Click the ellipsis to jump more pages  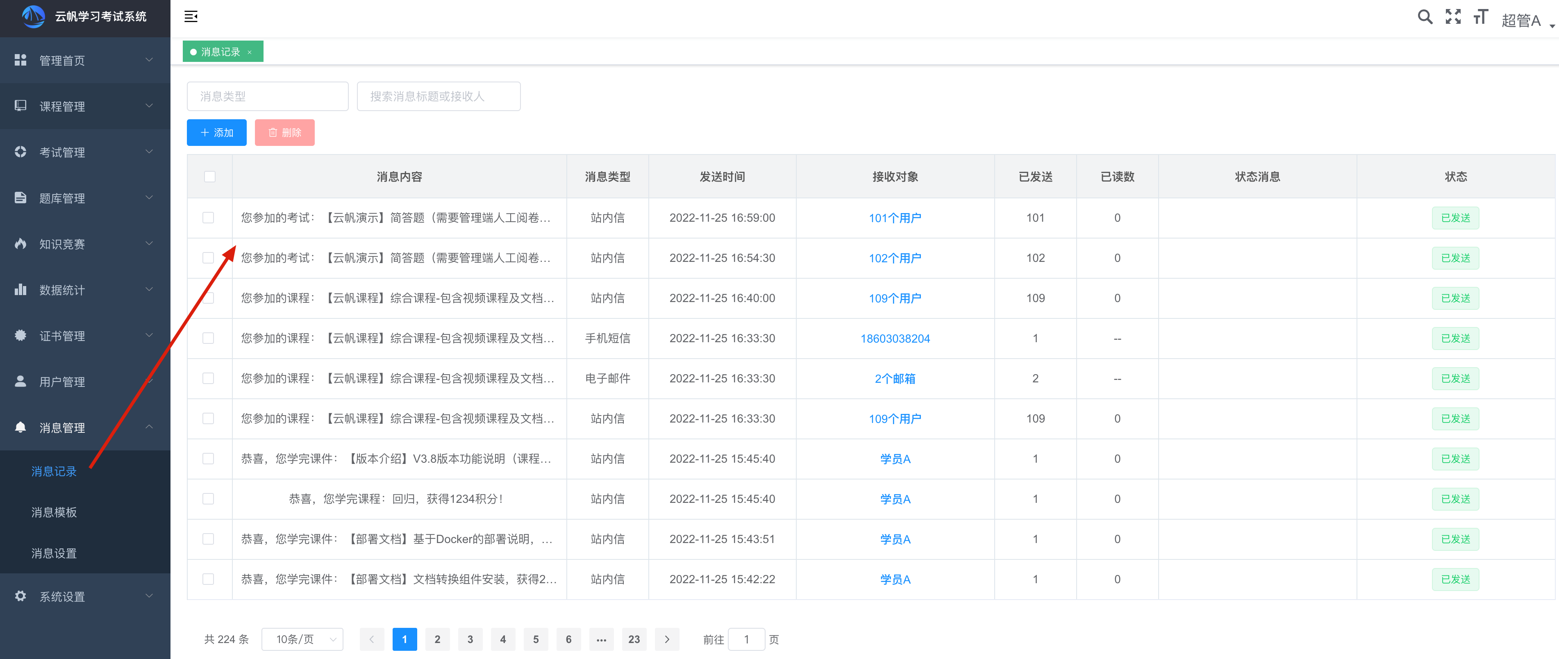click(601, 640)
